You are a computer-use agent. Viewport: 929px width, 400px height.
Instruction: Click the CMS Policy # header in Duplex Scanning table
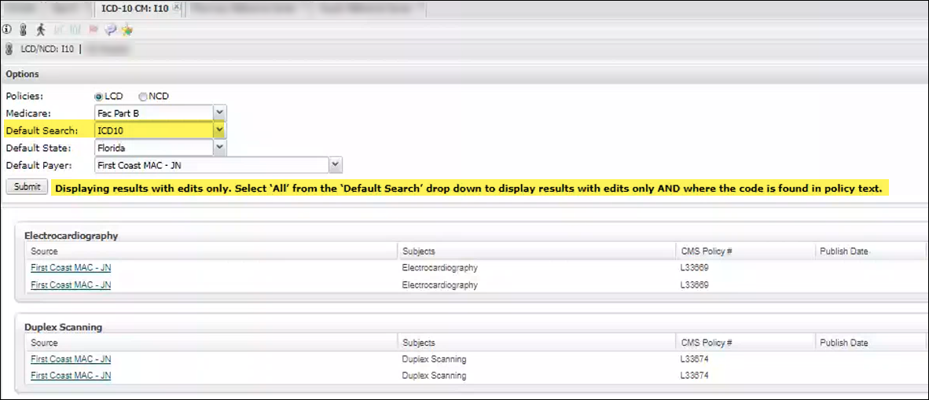[707, 343]
